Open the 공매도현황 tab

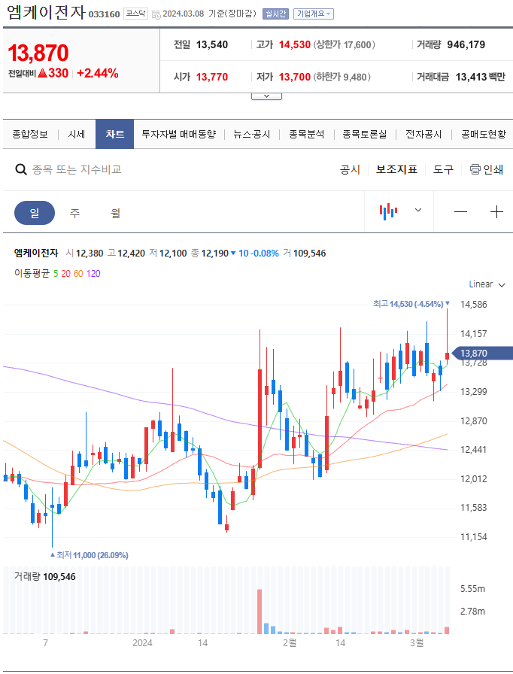tap(484, 134)
